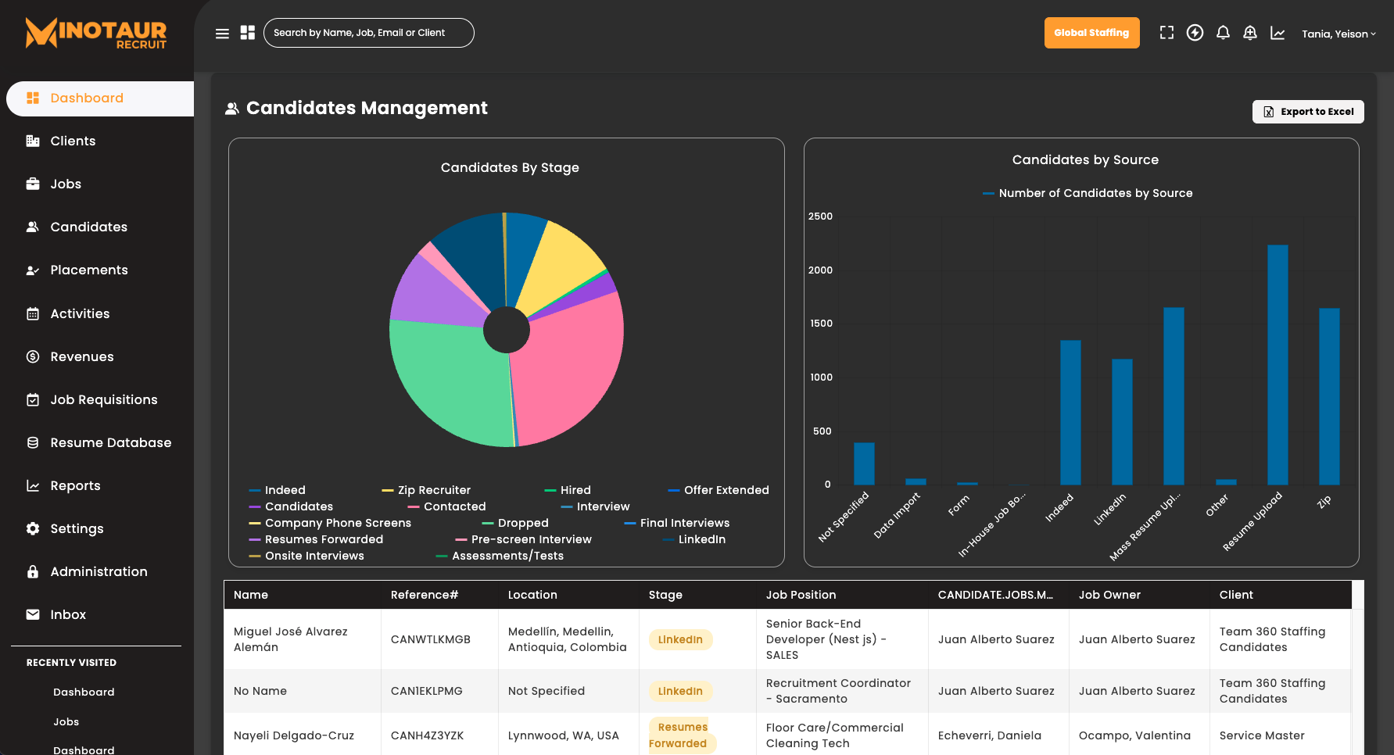Open the Jobs menu item

pyautogui.click(x=66, y=184)
